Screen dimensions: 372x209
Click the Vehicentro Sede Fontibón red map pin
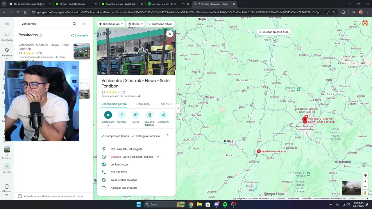(305, 120)
